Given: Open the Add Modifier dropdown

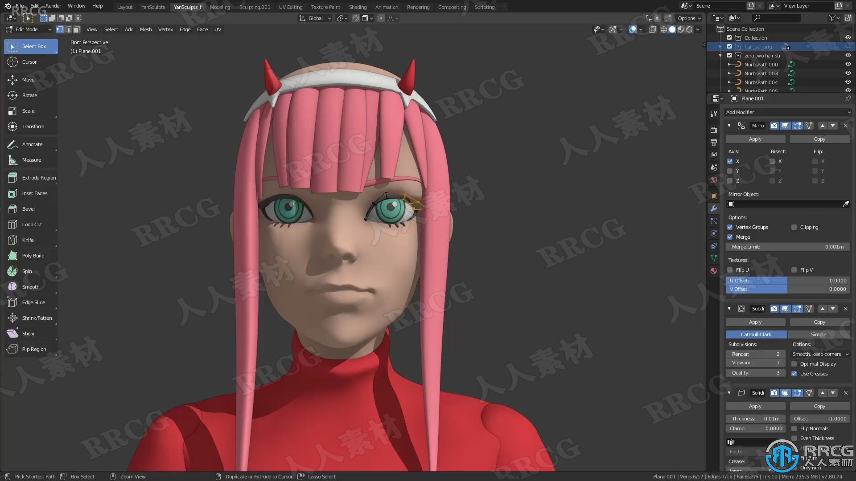Looking at the screenshot, I should pyautogui.click(x=788, y=112).
